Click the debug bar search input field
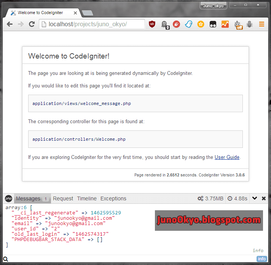Screen dimensions: 271x265 [132, 259]
